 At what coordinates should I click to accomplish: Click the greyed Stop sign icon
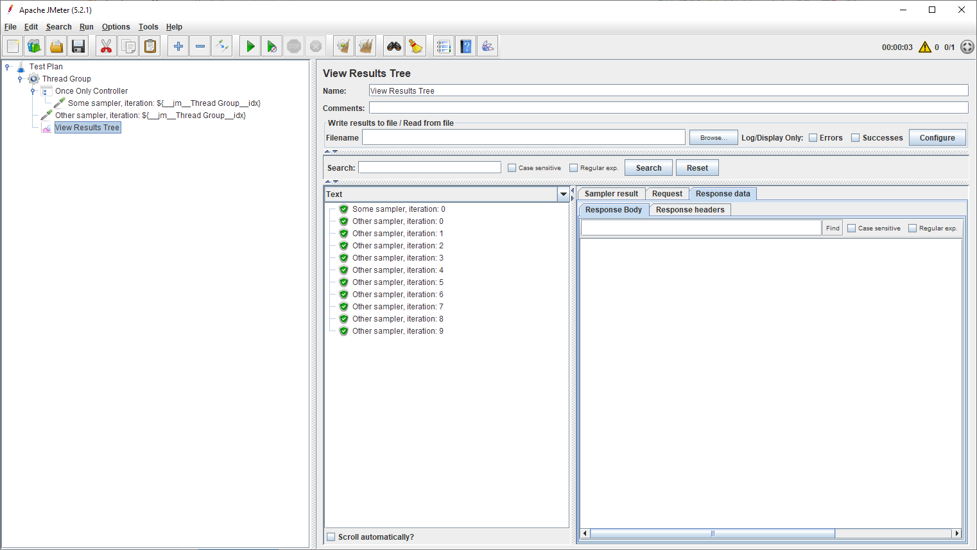pos(294,46)
